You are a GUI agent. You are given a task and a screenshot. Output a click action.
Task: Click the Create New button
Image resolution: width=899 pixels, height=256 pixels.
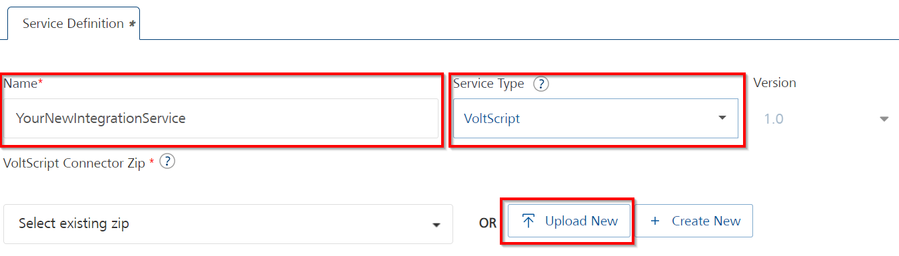coord(694,221)
